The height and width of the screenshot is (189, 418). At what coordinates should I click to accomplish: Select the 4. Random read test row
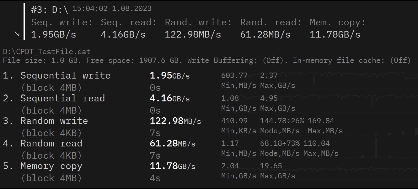(51, 144)
